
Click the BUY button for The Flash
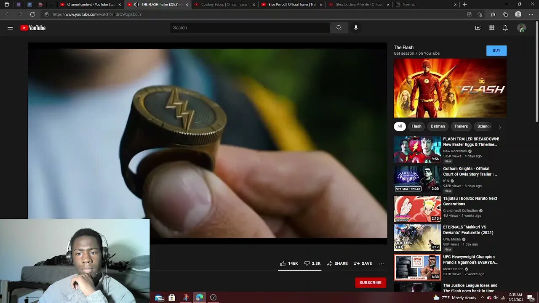496,50
